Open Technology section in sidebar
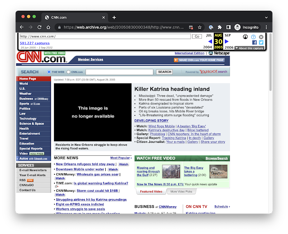This screenshot has height=234, width=288. (33, 119)
